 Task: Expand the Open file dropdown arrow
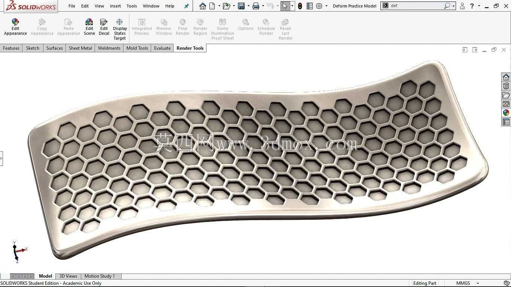click(234, 6)
